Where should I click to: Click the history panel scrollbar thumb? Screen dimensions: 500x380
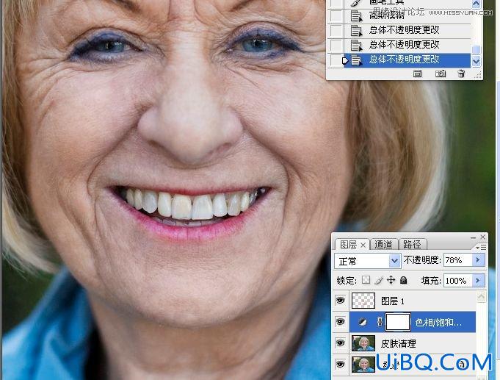click(476, 50)
